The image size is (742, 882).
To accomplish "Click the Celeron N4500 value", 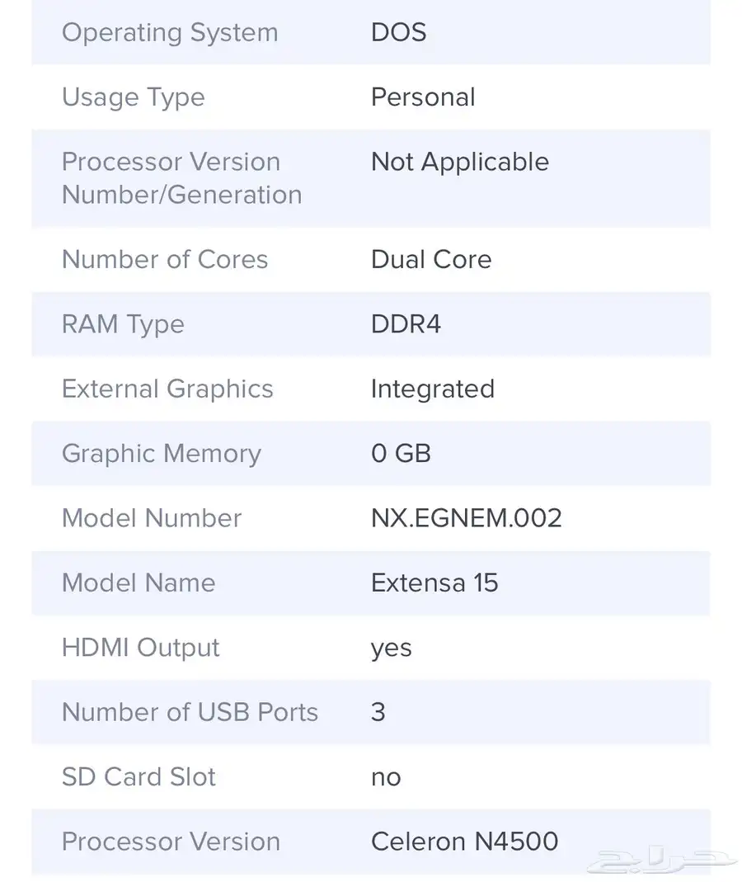I will [x=464, y=842].
